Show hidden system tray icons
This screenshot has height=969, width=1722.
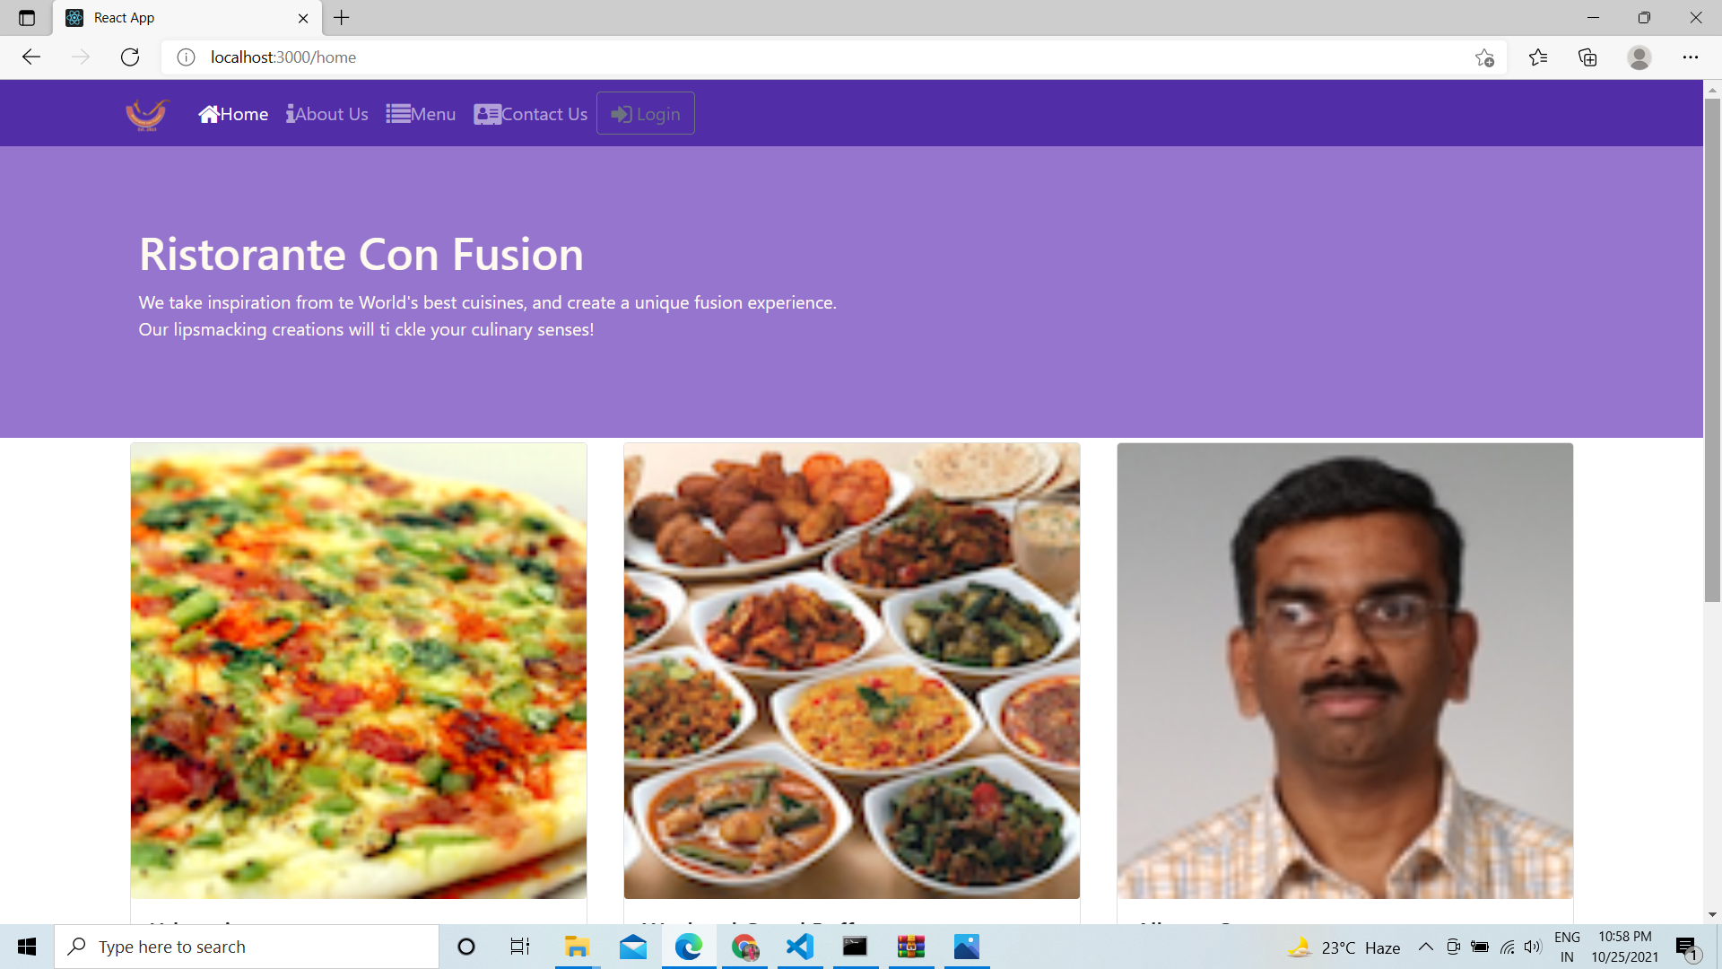click(x=1425, y=947)
